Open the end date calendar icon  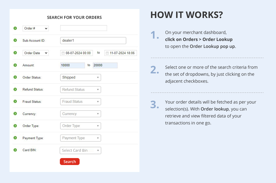pyautogui.click(x=107, y=53)
